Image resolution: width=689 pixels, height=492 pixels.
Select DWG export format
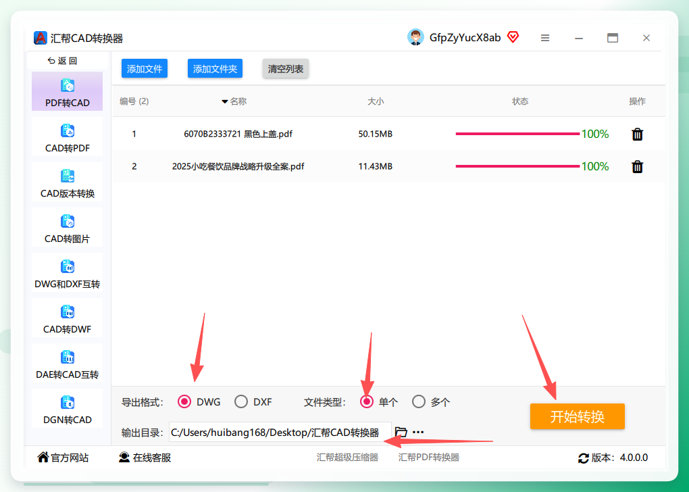coord(184,401)
